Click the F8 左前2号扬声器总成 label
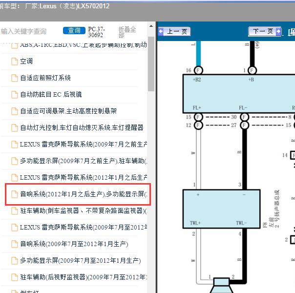Viewport: 295px width, 293px height. point(271,209)
